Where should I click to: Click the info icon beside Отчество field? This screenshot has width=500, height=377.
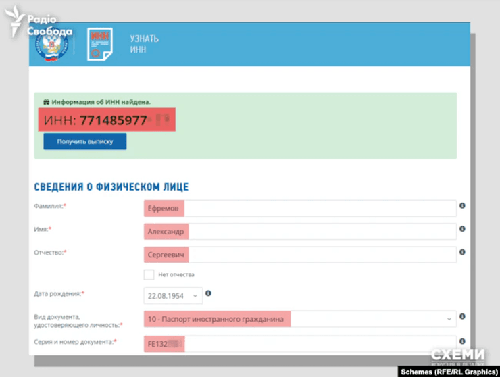tap(462, 252)
